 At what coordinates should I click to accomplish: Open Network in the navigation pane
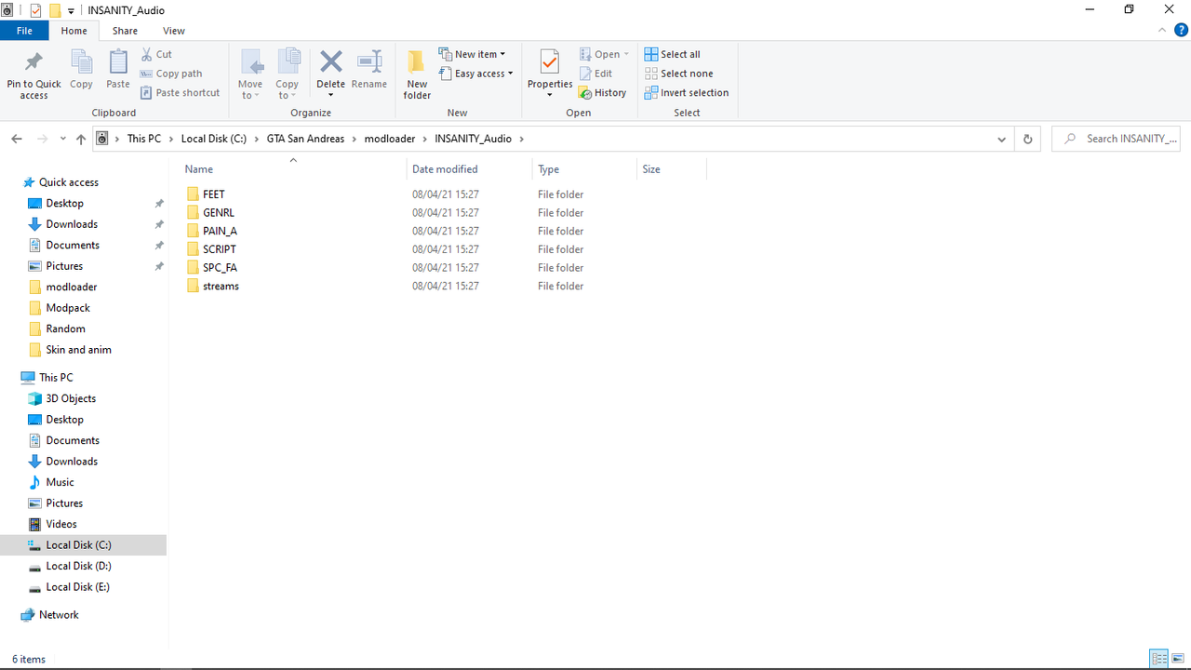pyautogui.click(x=59, y=615)
